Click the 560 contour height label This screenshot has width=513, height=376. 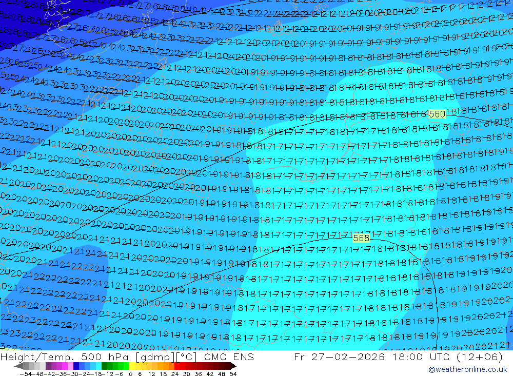[437, 114]
